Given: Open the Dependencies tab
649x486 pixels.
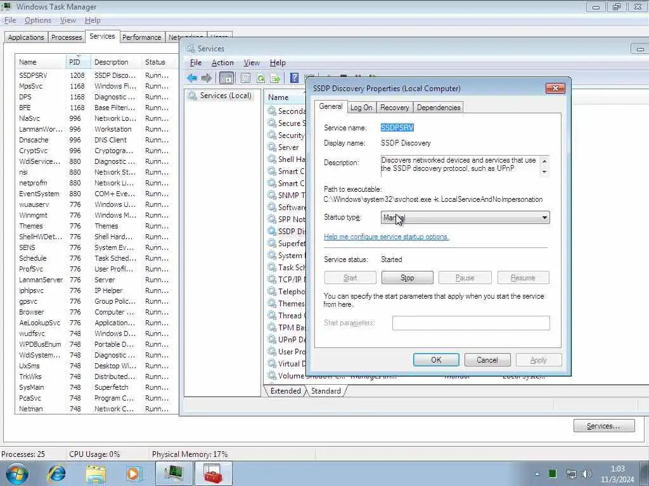Looking at the screenshot, I should pos(439,108).
